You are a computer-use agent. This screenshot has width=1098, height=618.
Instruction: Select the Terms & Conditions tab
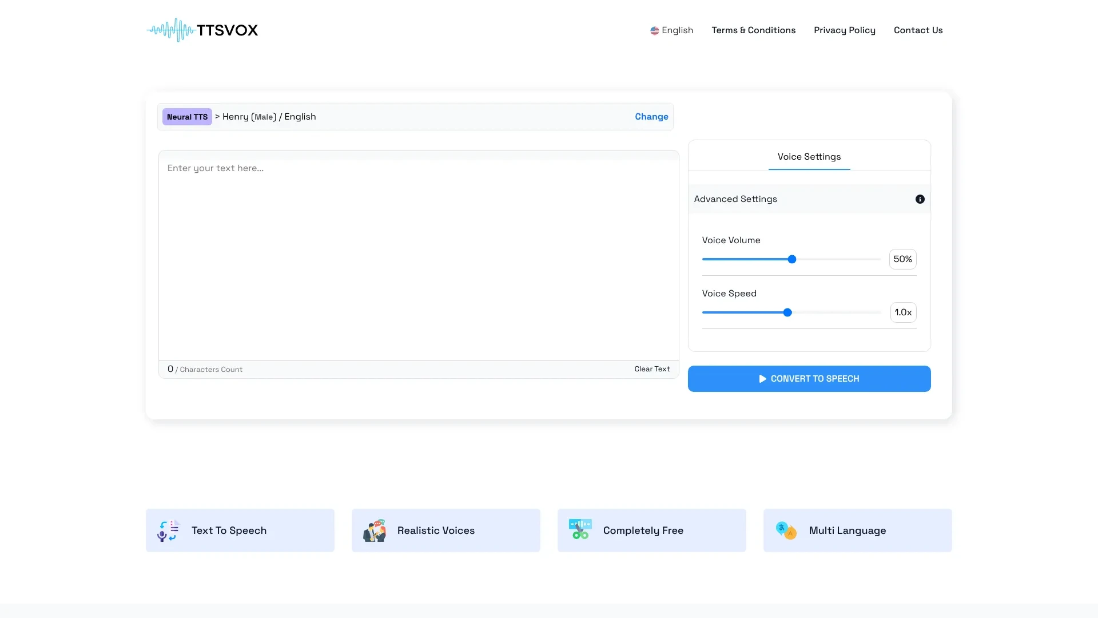click(753, 30)
